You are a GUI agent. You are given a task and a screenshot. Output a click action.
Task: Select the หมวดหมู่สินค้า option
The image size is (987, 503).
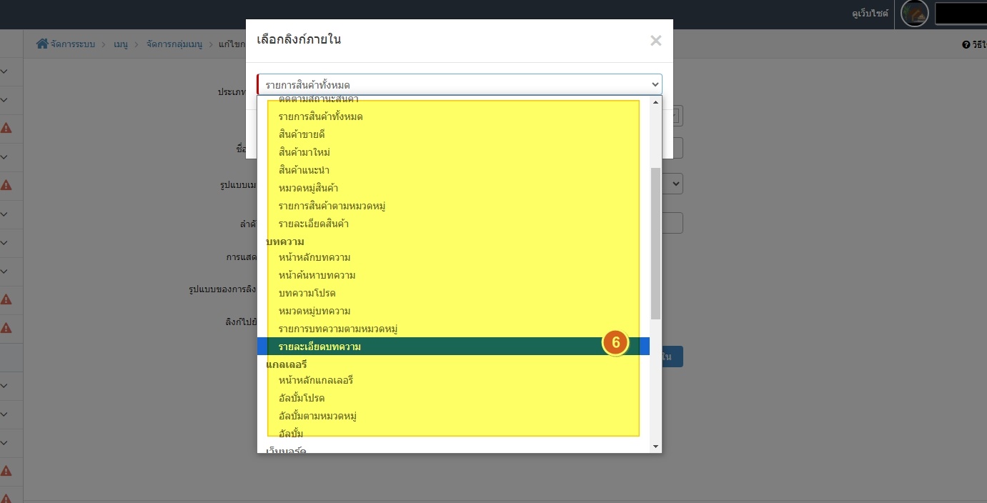453,188
